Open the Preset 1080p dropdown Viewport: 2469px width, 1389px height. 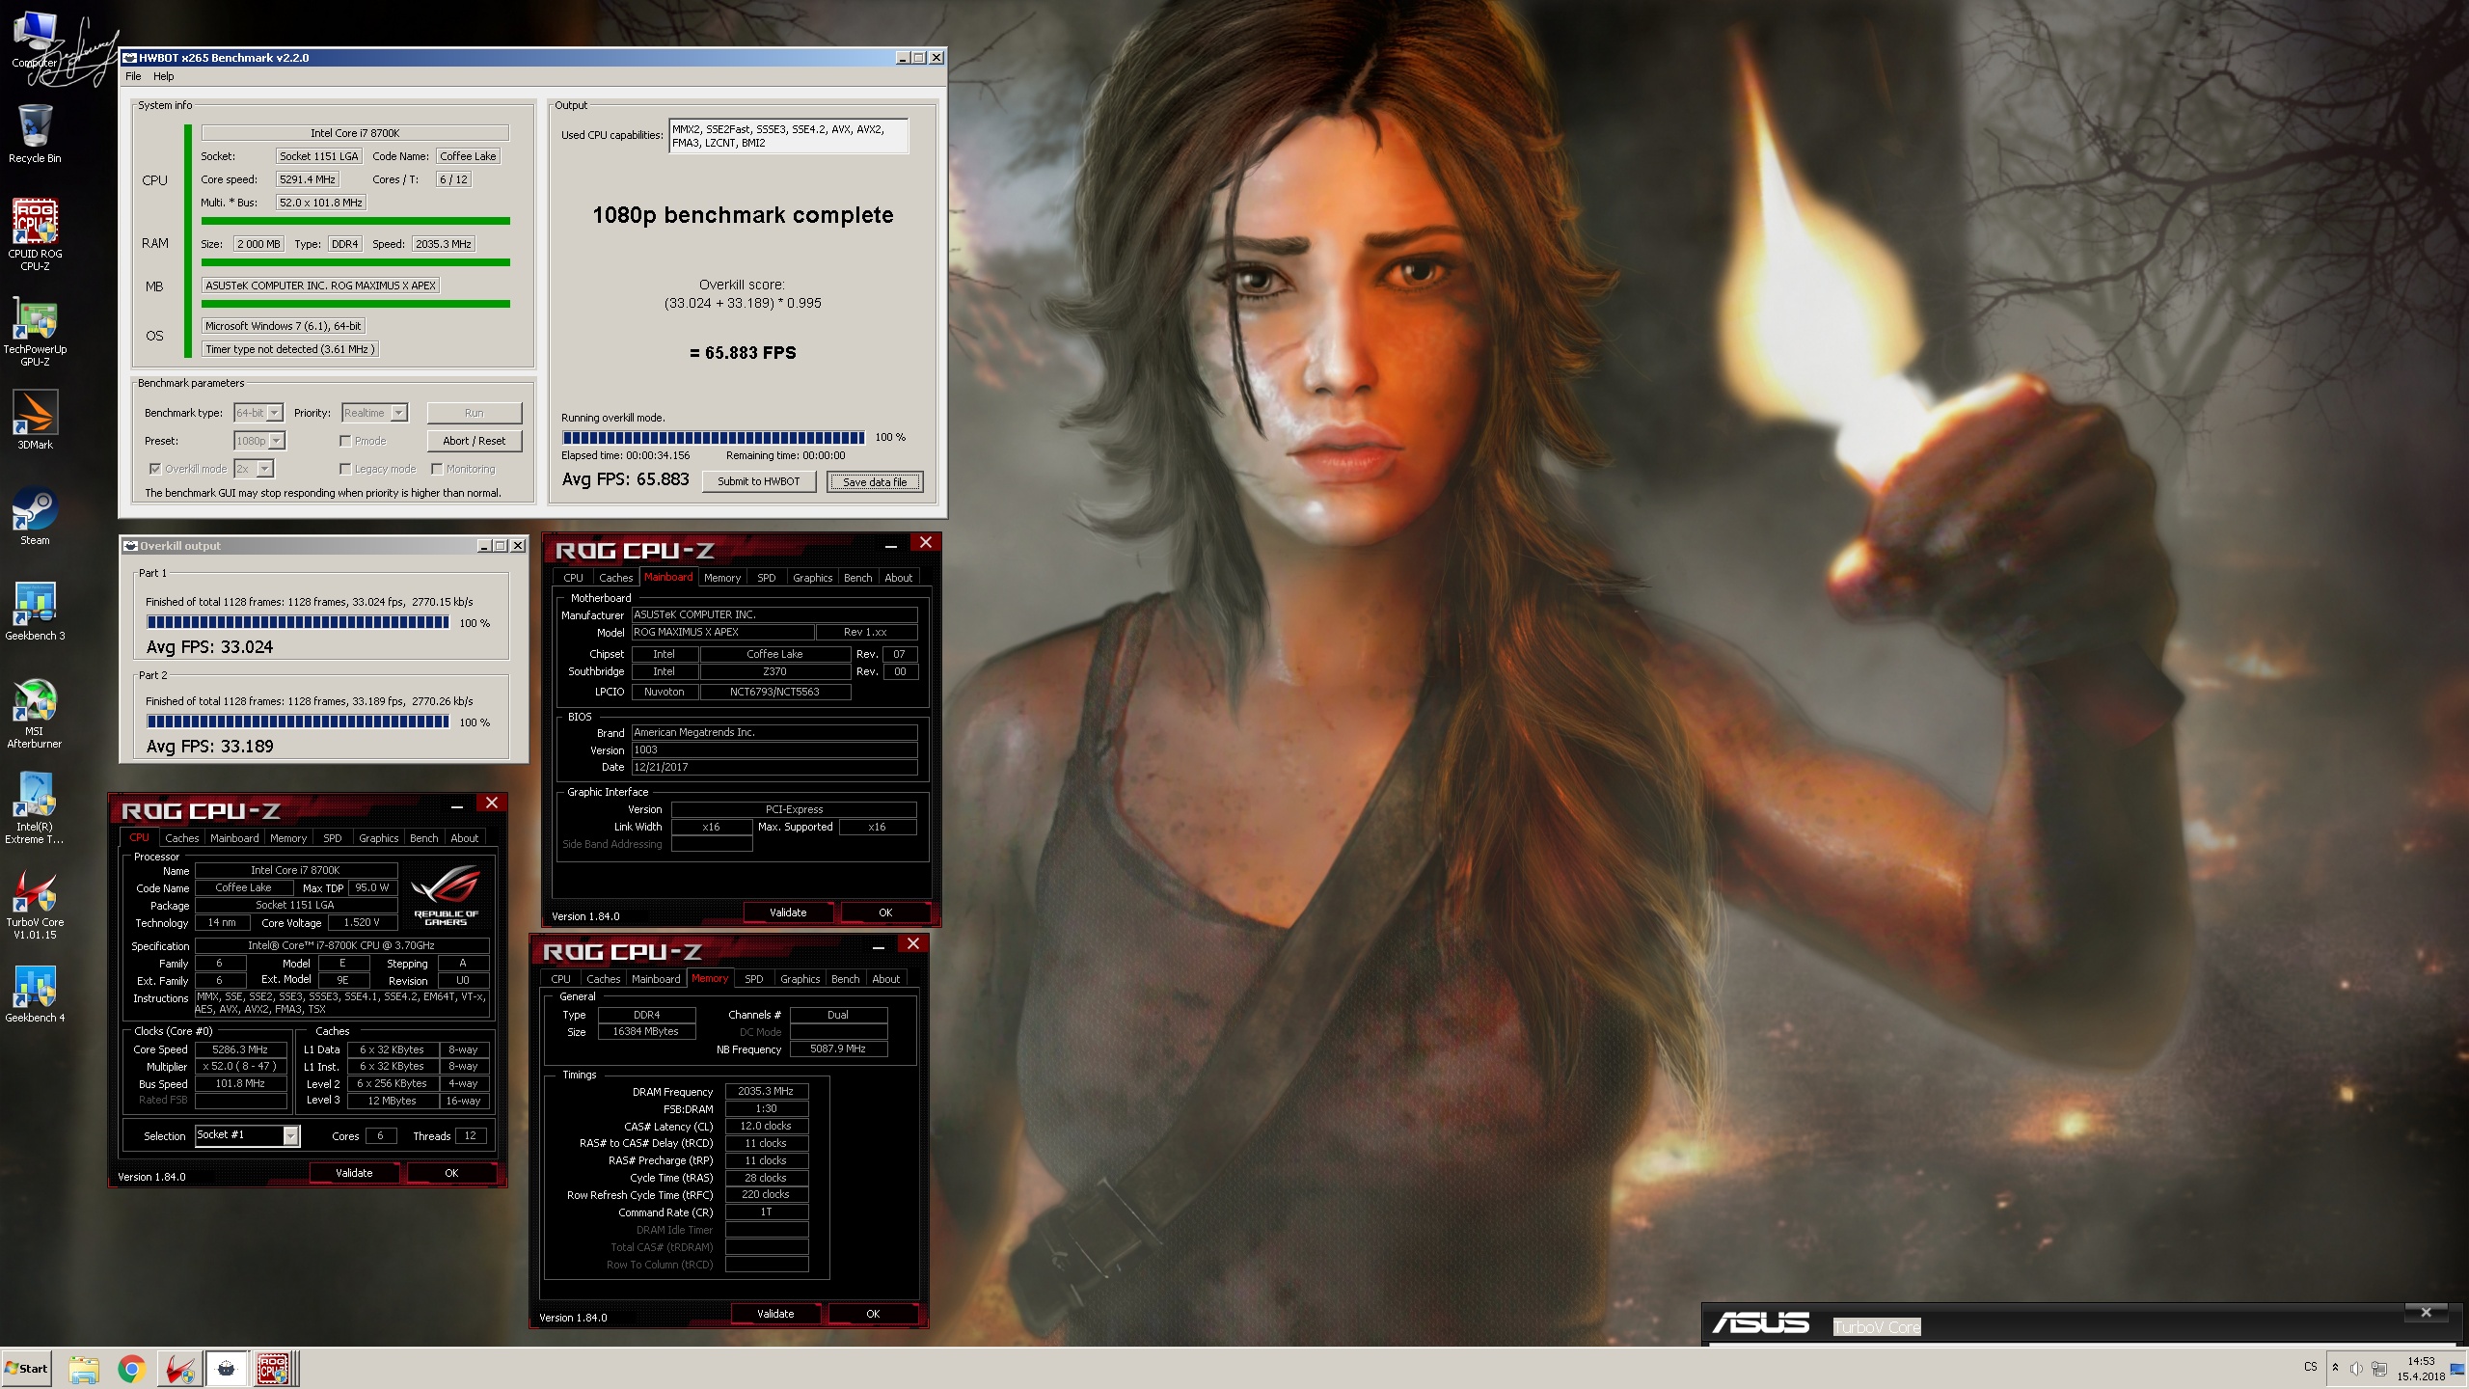[x=260, y=441]
